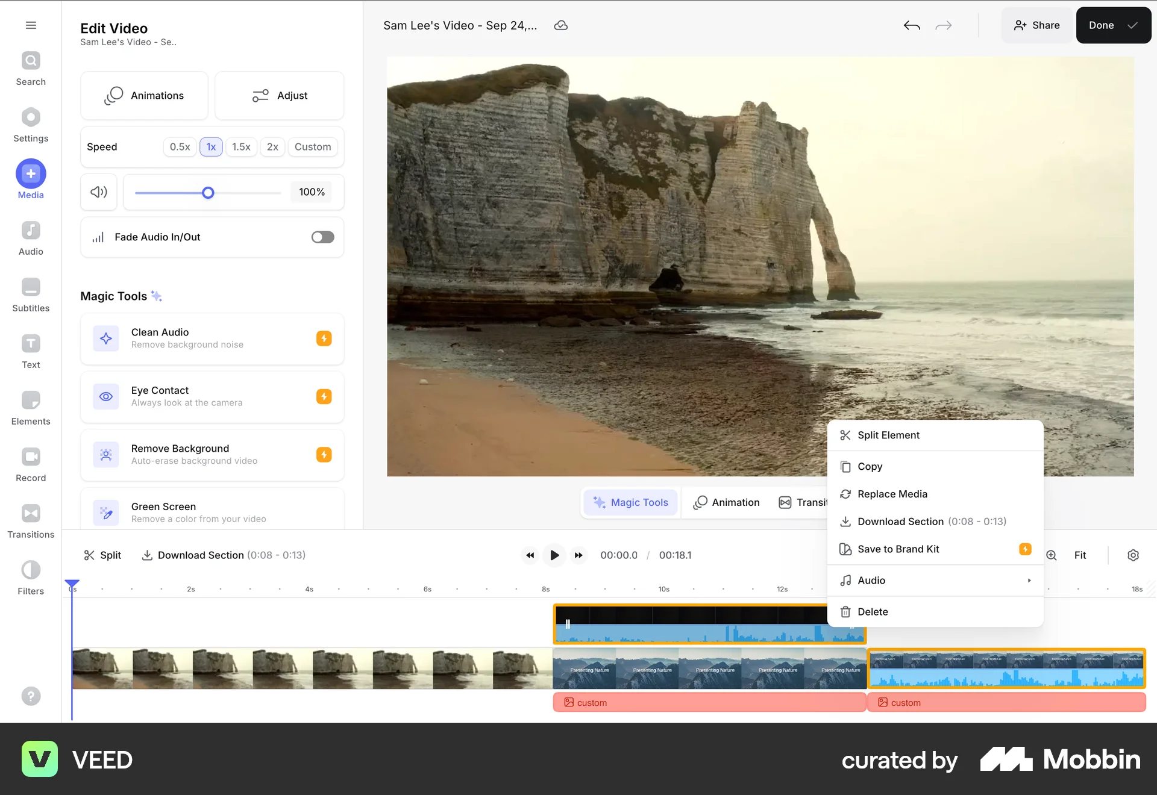Viewport: 1157px width, 795px height.
Task: Select the Text tool in sidebar
Action: [30, 350]
